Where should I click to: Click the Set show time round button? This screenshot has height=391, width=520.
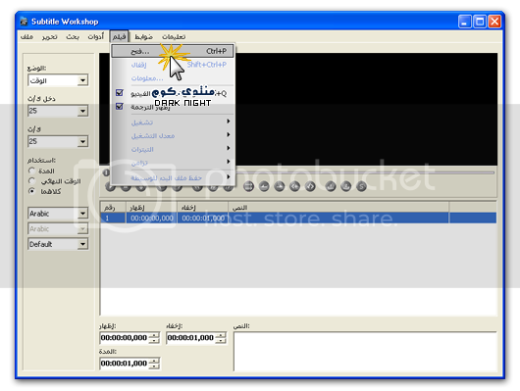[264, 186]
